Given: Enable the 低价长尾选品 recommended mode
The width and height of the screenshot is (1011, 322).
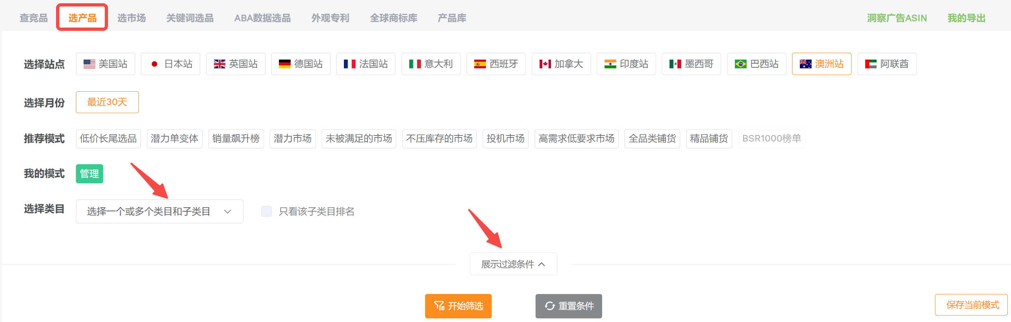Looking at the screenshot, I should coord(108,139).
